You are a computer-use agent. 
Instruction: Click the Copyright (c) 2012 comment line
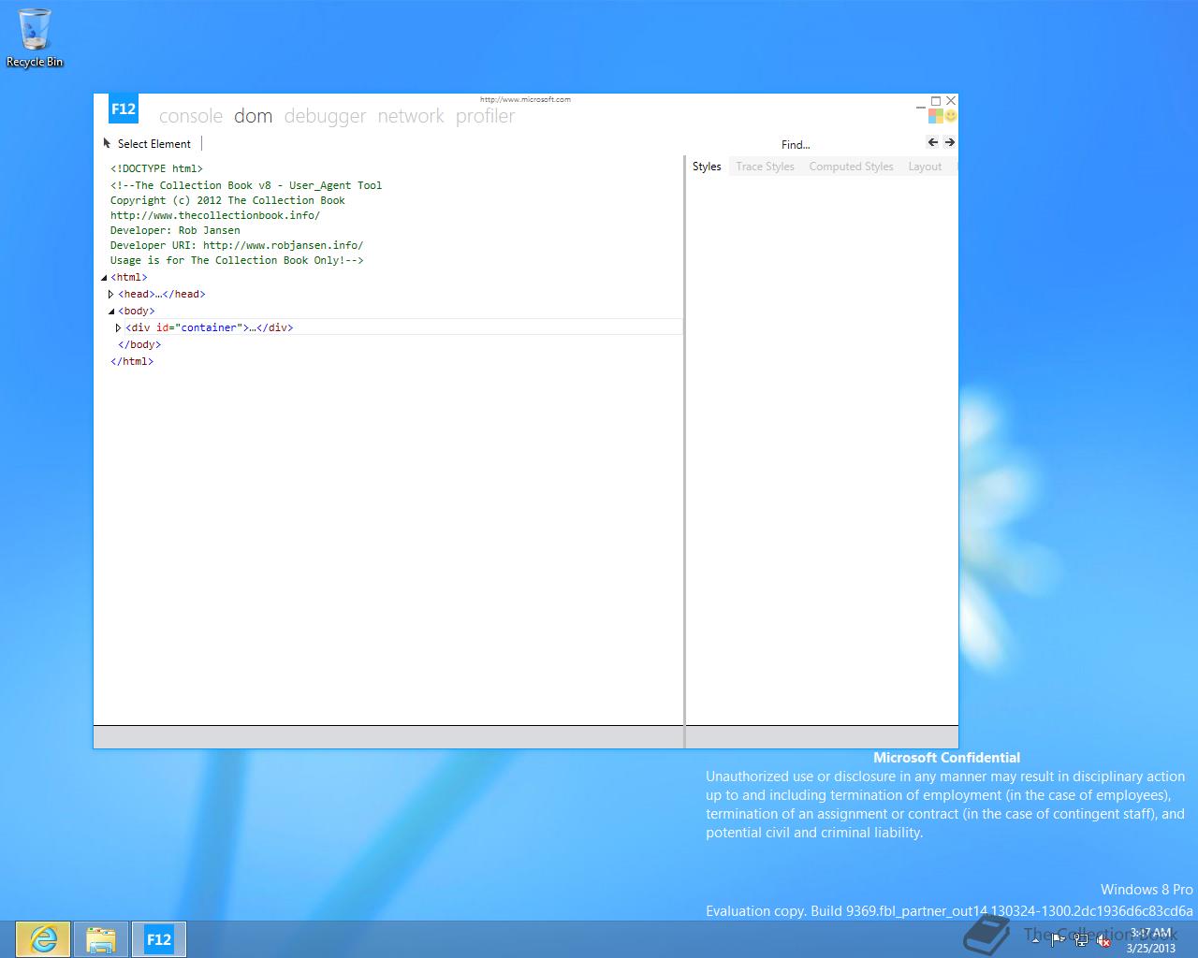pyautogui.click(x=227, y=200)
